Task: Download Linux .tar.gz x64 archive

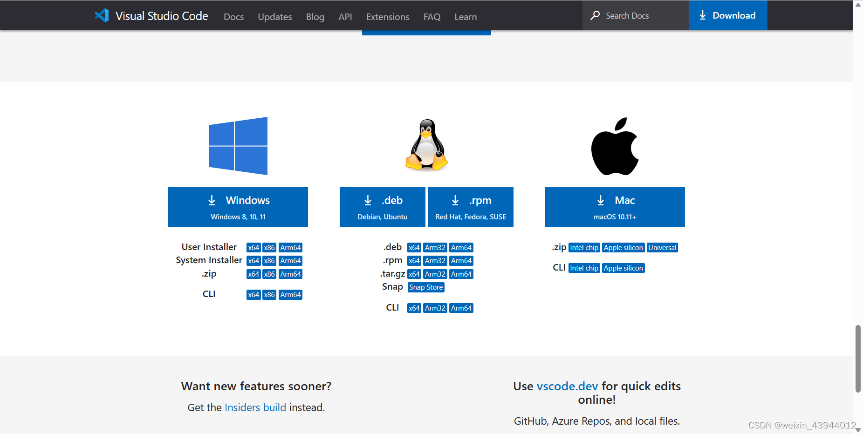Action: (x=414, y=274)
